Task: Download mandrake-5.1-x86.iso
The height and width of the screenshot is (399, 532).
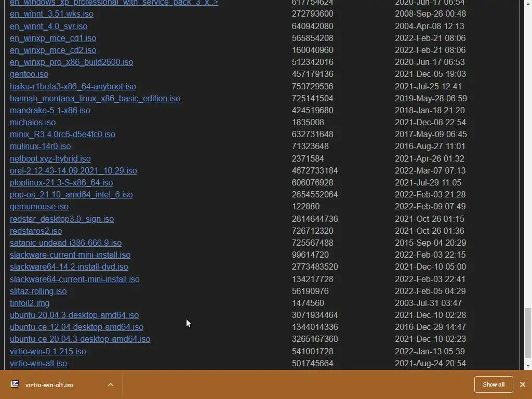Action: [x=50, y=110]
